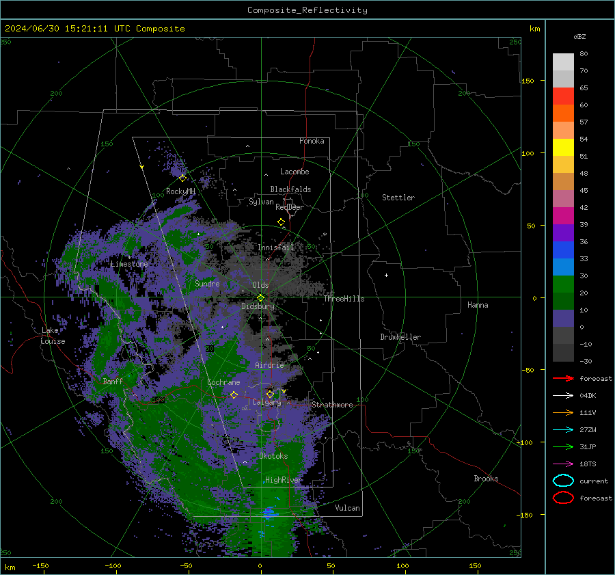615x575 pixels.
Task: Click the cyan 27ZW arrow in legend
Action: click(x=563, y=430)
